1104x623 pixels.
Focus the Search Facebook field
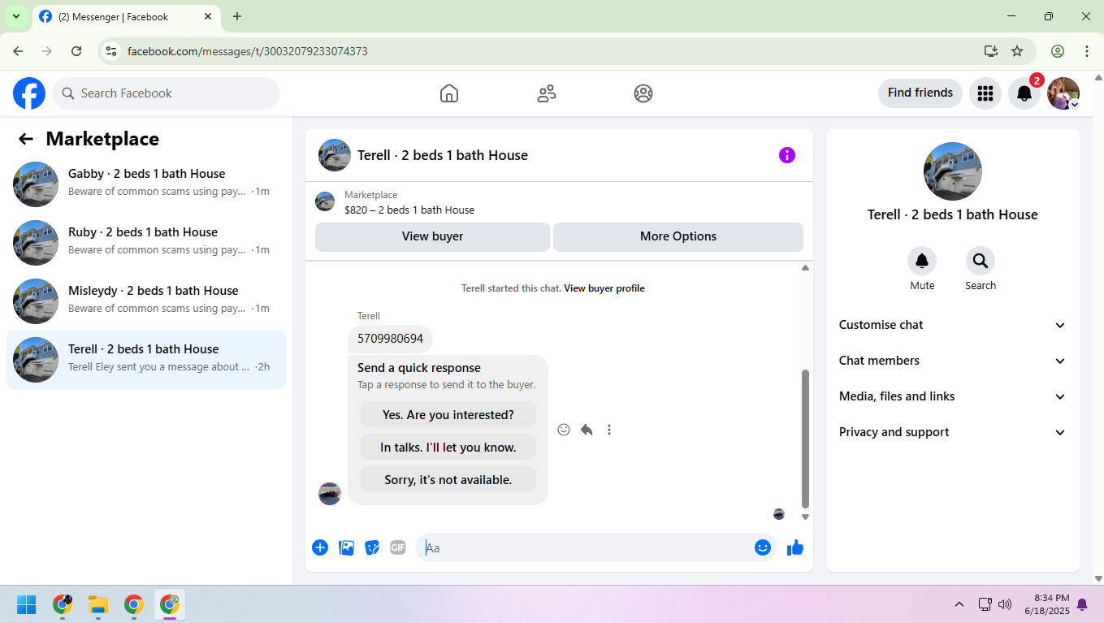click(x=166, y=93)
